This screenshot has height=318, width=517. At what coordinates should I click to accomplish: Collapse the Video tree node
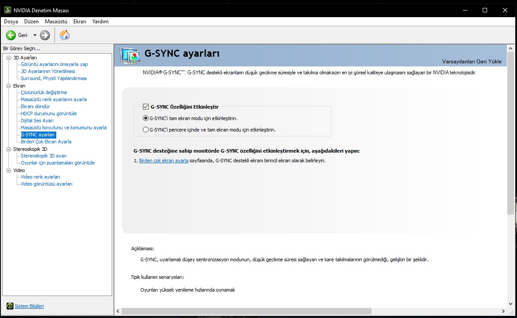[9, 170]
